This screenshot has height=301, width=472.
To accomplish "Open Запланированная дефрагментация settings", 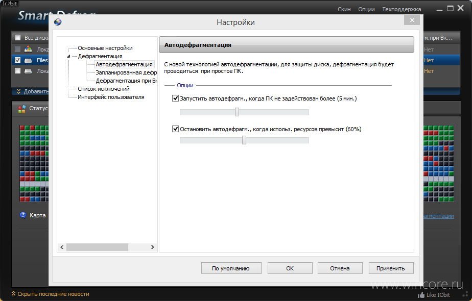I will (126, 72).
